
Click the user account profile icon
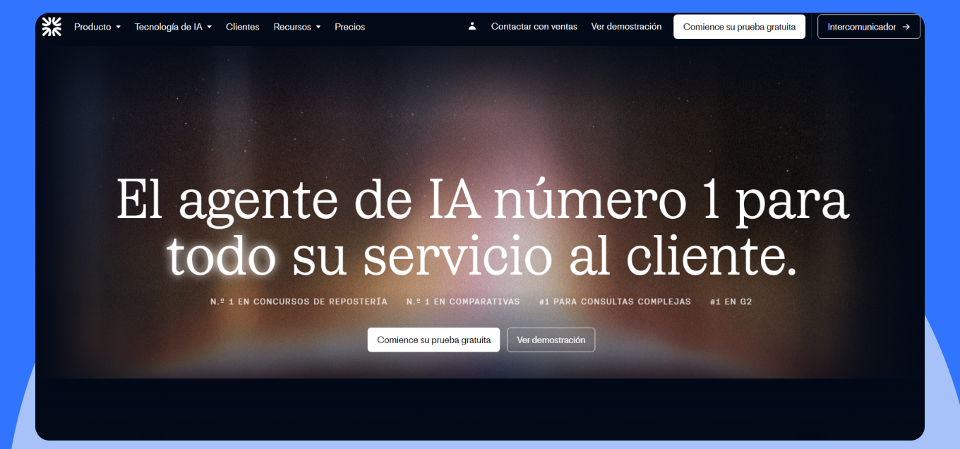472,27
